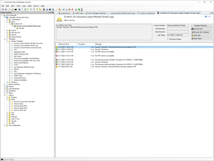Image resolution: width=214 pixels, height=161 pixels.
Task: Click the copy toolbar icon
Action: point(66,9)
